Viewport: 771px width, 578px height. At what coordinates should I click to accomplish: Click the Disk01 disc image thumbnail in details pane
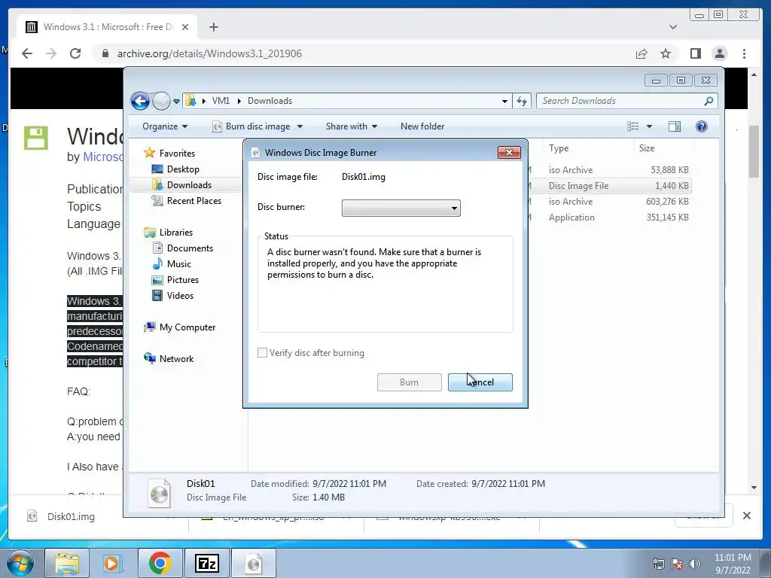(x=160, y=492)
